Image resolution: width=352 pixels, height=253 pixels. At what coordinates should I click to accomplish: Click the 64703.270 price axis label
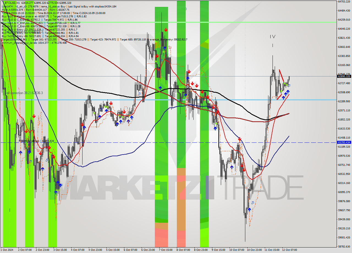click(x=344, y=2)
